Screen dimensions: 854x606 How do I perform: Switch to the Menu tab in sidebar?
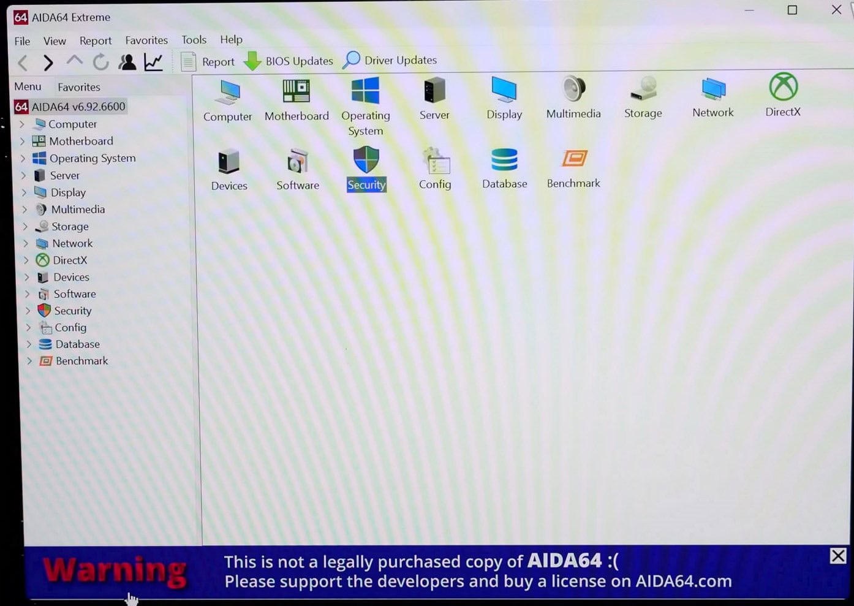[28, 86]
